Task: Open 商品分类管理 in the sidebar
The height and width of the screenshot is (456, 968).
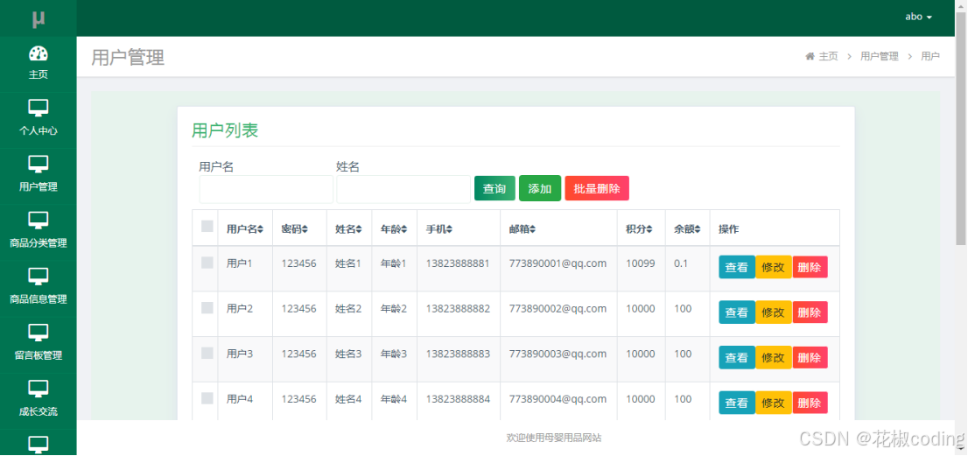Action: pos(39,233)
